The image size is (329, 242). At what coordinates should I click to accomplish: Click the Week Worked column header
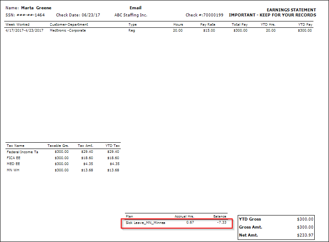coord(17,24)
